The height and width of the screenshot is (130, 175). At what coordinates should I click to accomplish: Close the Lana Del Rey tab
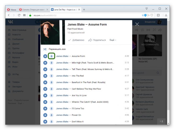[x=79, y=10]
